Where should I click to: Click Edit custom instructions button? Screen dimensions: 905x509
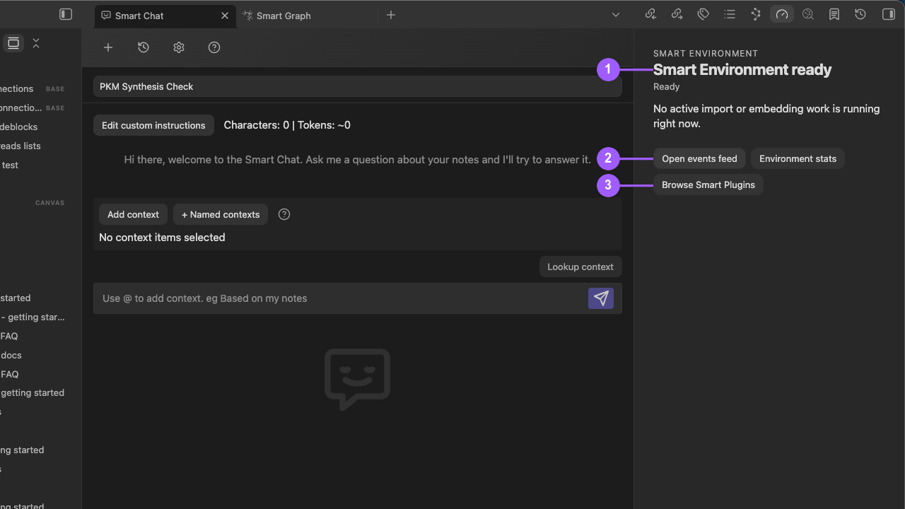tap(153, 125)
